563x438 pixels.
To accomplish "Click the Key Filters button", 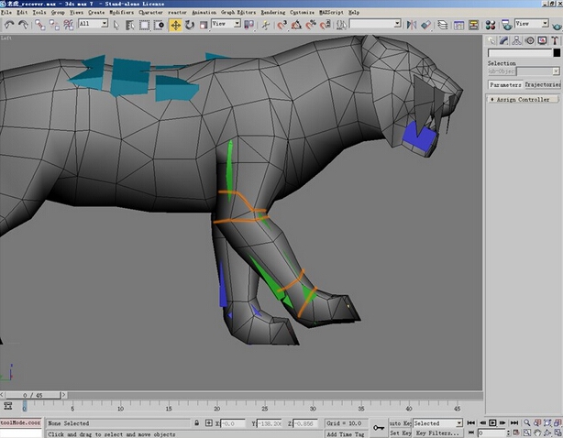I will (437, 433).
